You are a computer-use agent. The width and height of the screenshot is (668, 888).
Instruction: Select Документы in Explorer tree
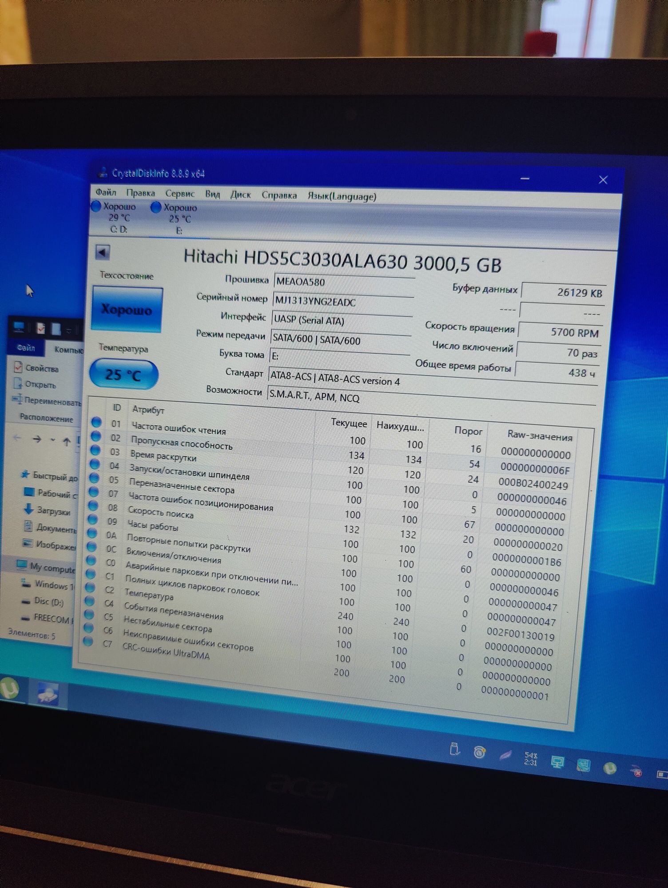click(x=50, y=528)
